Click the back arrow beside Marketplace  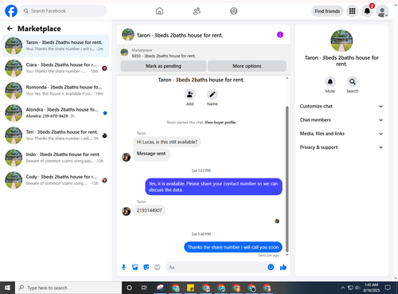(x=10, y=29)
